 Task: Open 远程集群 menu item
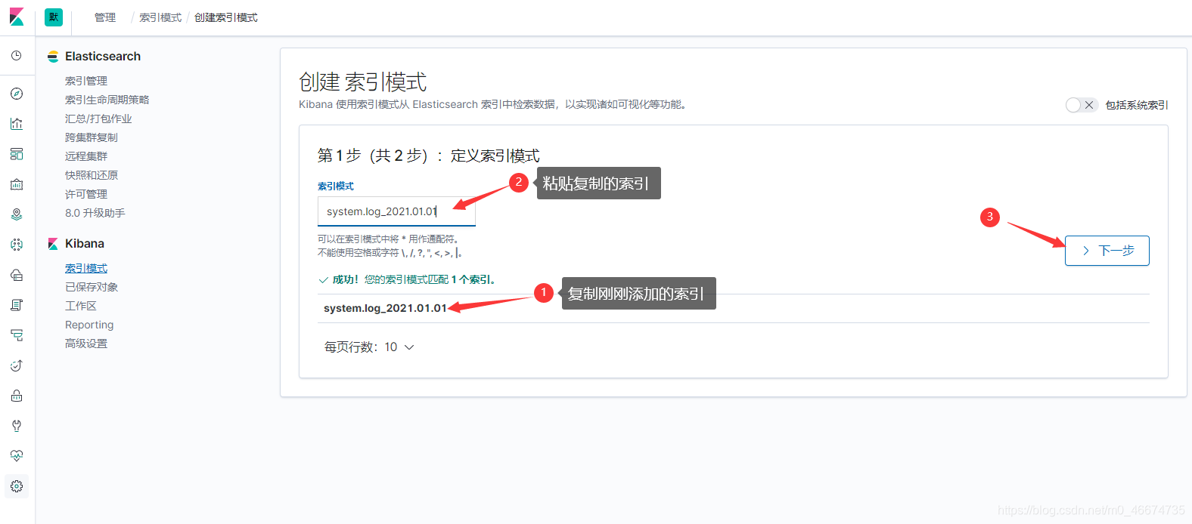pyautogui.click(x=86, y=156)
